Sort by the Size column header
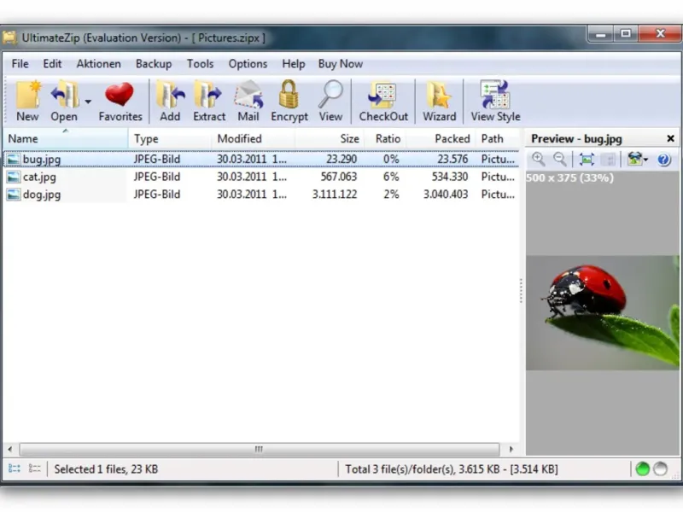The width and height of the screenshot is (683, 512). click(330, 139)
